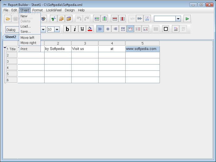This screenshot has height=162, width=216.
Task: Click increase decimal places icon
Action: (176, 29)
